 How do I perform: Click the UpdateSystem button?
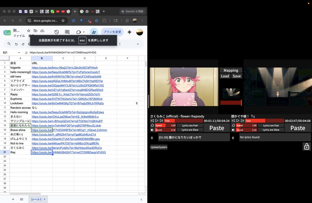coord(159,147)
